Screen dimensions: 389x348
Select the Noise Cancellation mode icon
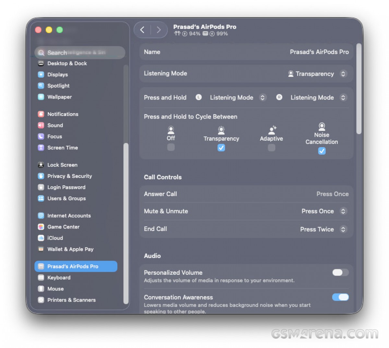(322, 126)
